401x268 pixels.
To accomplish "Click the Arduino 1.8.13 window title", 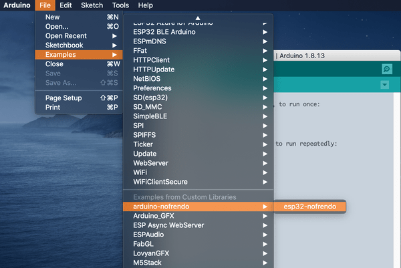I will coord(302,55).
